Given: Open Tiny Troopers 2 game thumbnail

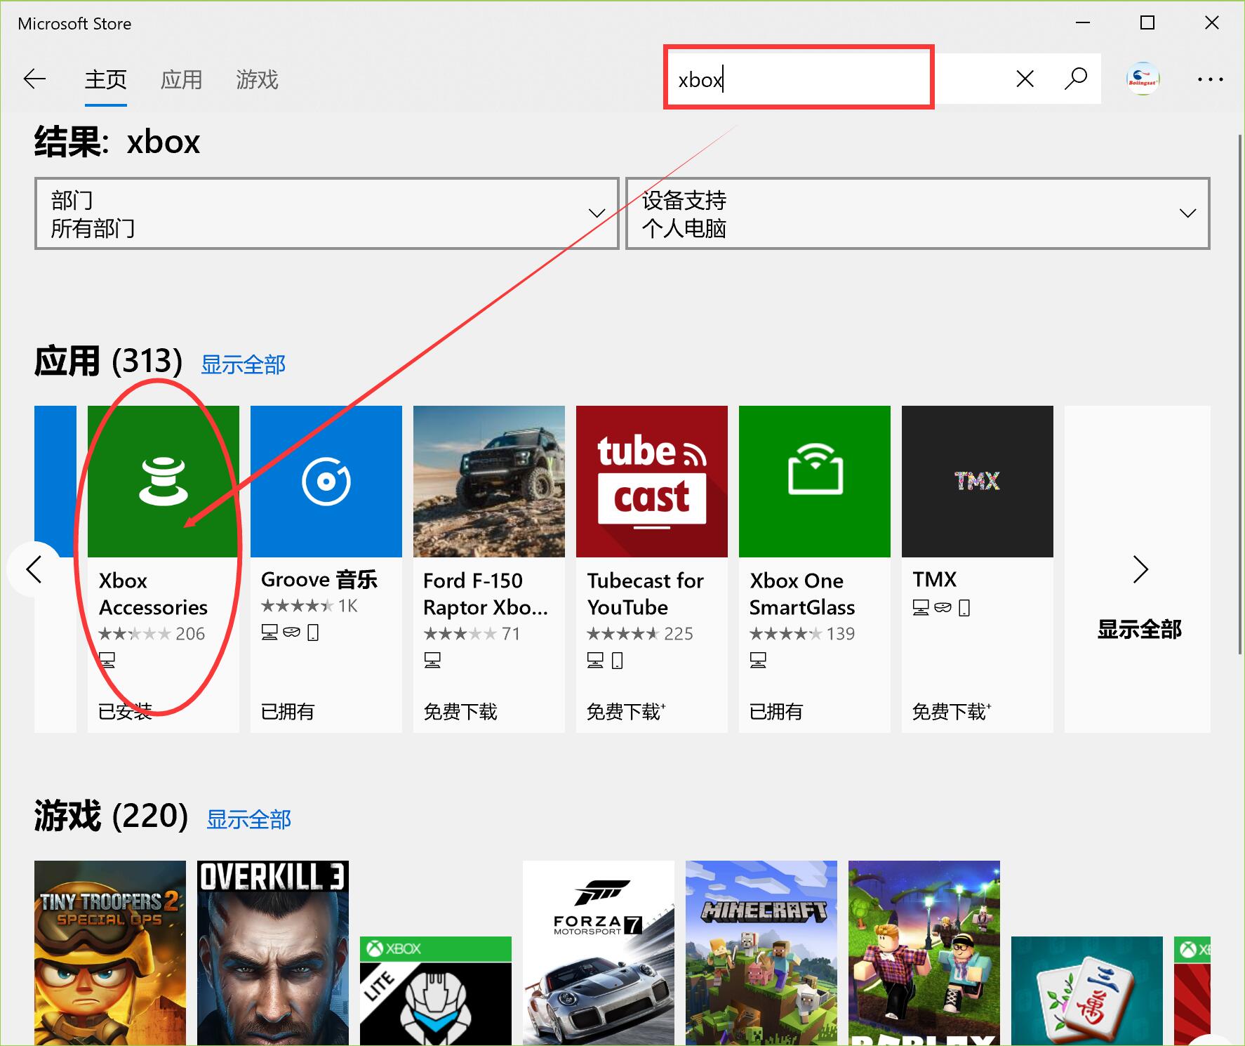Looking at the screenshot, I should pyautogui.click(x=110, y=953).
